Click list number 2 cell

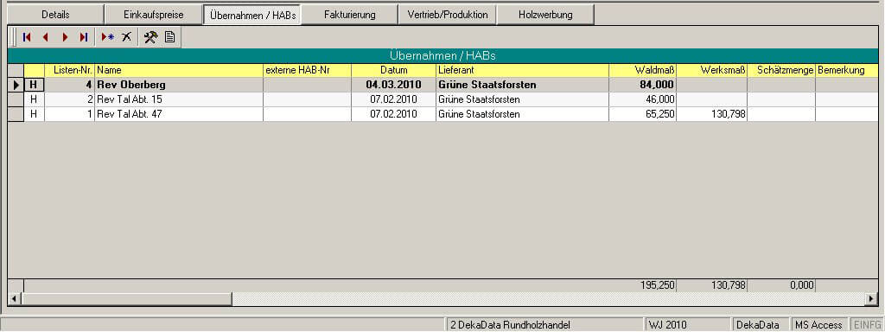coord(69,99)
